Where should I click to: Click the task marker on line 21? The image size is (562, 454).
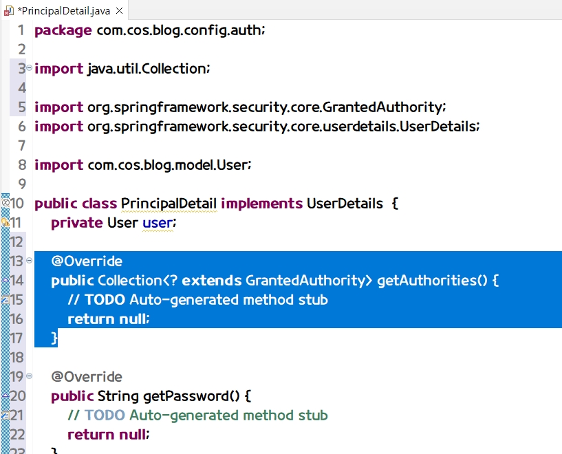(x=6, y=415)
